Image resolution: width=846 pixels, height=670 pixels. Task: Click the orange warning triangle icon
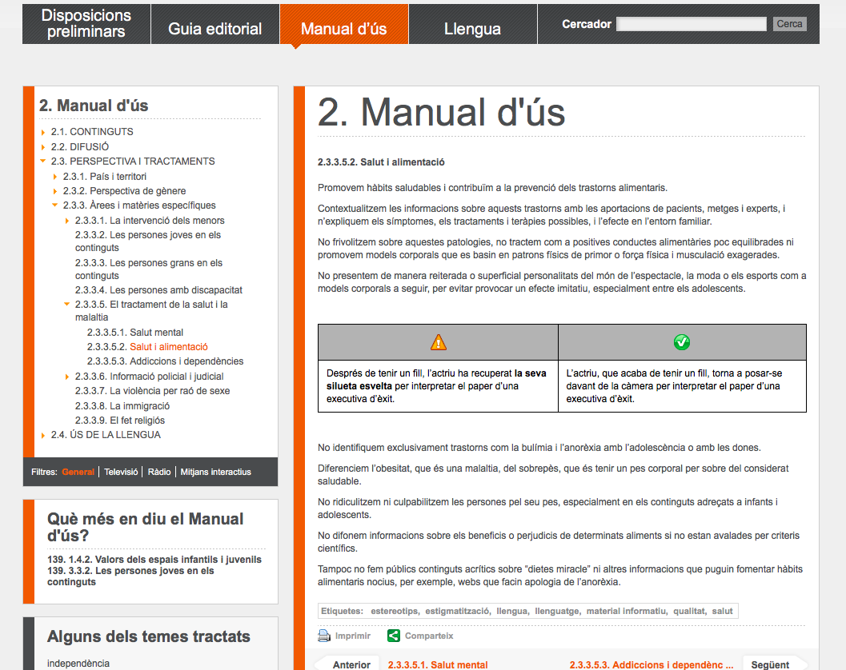tap(438, 342)
